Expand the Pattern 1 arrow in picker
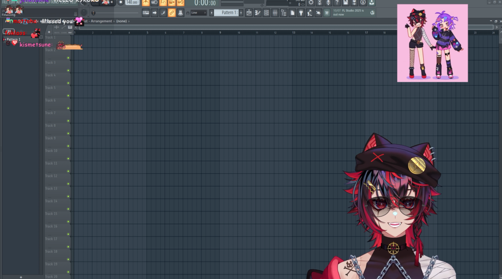The image size is (502, 279). point(4,39)
